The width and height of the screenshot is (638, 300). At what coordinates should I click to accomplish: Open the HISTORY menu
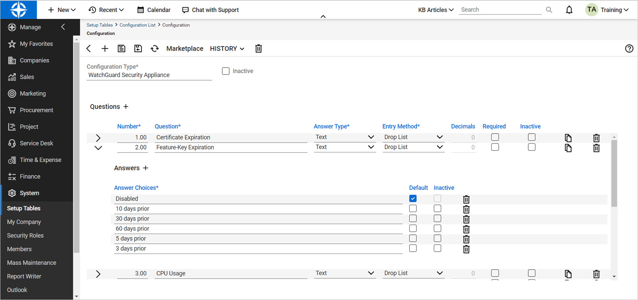[227, 48]
